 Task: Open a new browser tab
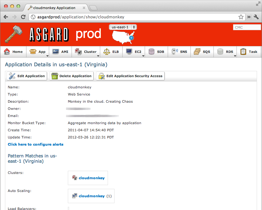[x=93, y=8]
